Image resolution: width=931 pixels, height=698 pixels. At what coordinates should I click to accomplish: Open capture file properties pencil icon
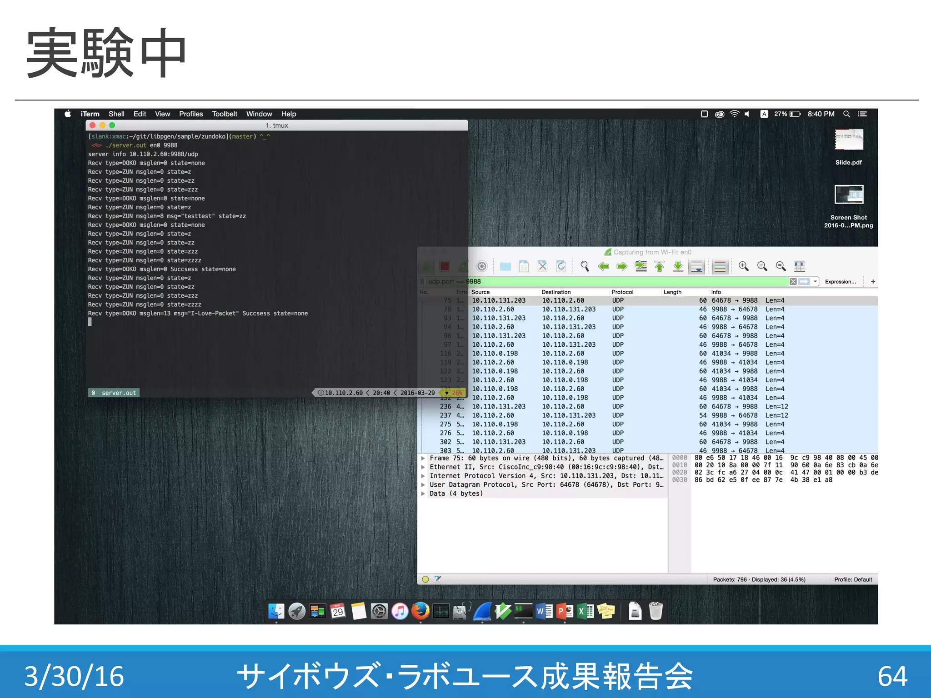437,579
